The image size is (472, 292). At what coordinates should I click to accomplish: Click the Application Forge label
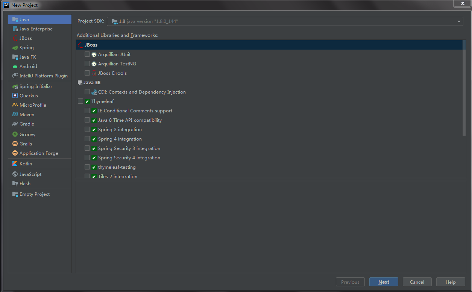[39, 153]
